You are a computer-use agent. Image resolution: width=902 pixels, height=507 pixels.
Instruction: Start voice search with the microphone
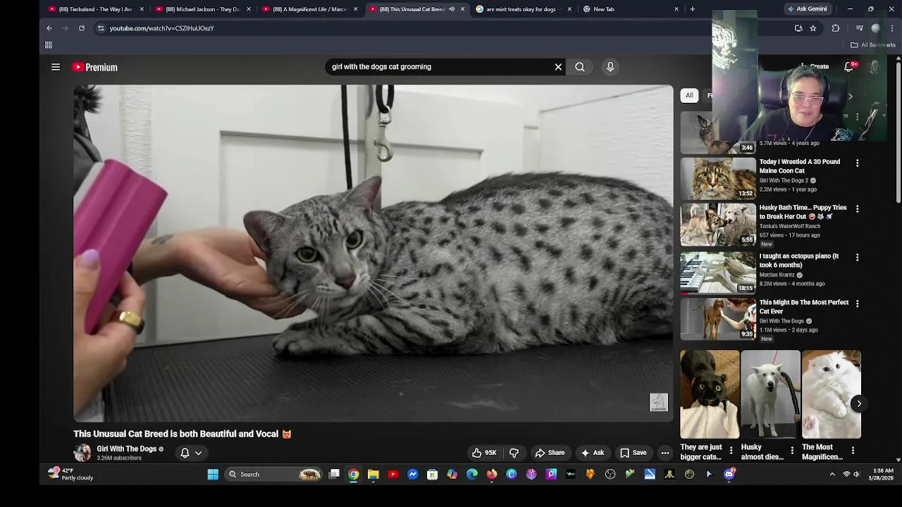pos(610,67)
